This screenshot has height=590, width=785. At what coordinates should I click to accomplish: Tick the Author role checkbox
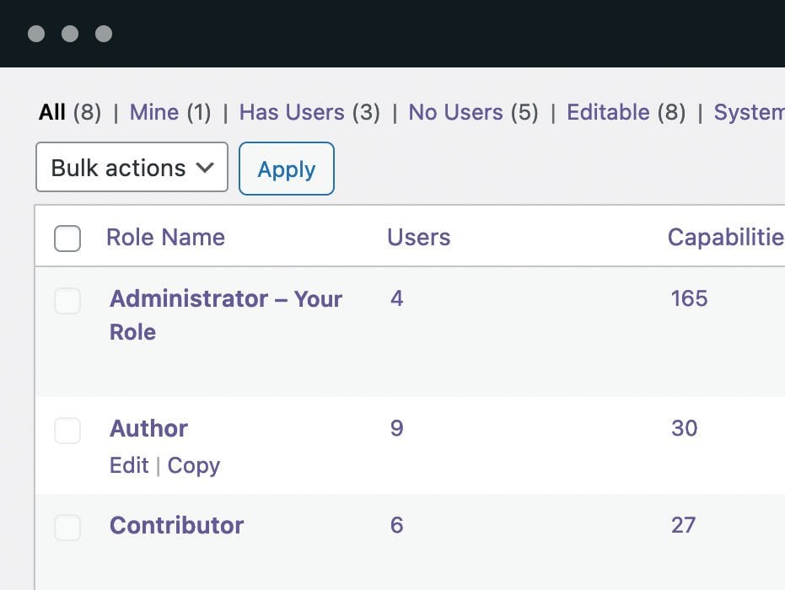[x=67, y=431]
